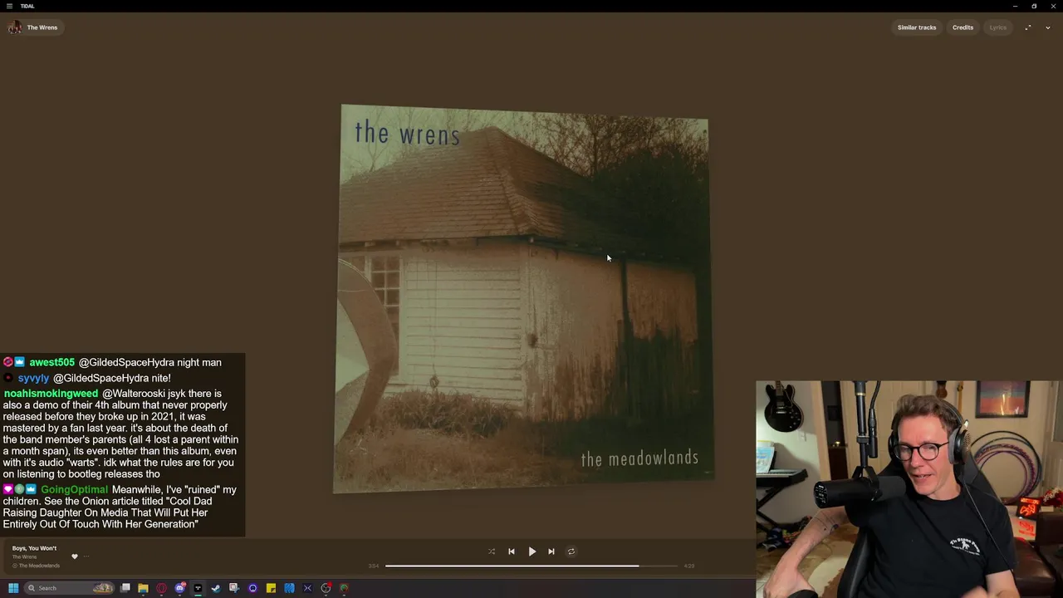Open Steam from the taskbar
This screenshot has width=1063, height=598.
(216, 588)
